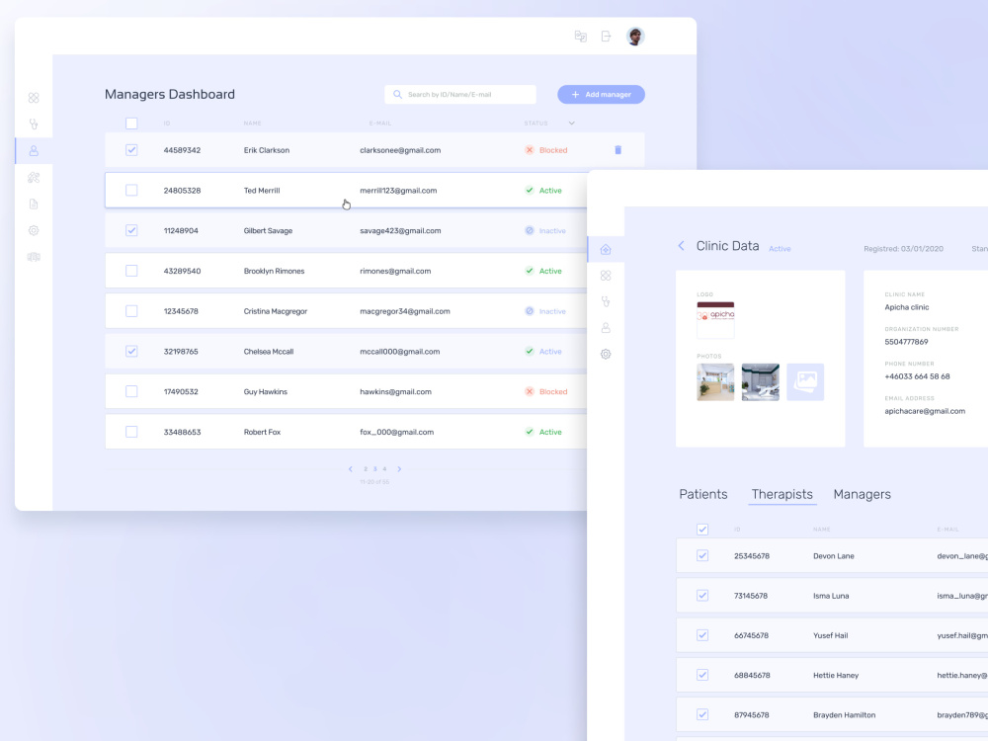The image size is (988, 741).
Task: Open the four-circle icon in Clinic Data sidebar
Action: tap(606, 276)
